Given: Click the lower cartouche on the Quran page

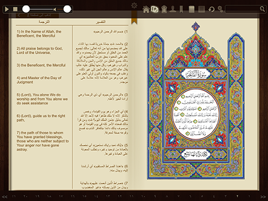Looking at the screenshot, I should click(x=196, y=154).
